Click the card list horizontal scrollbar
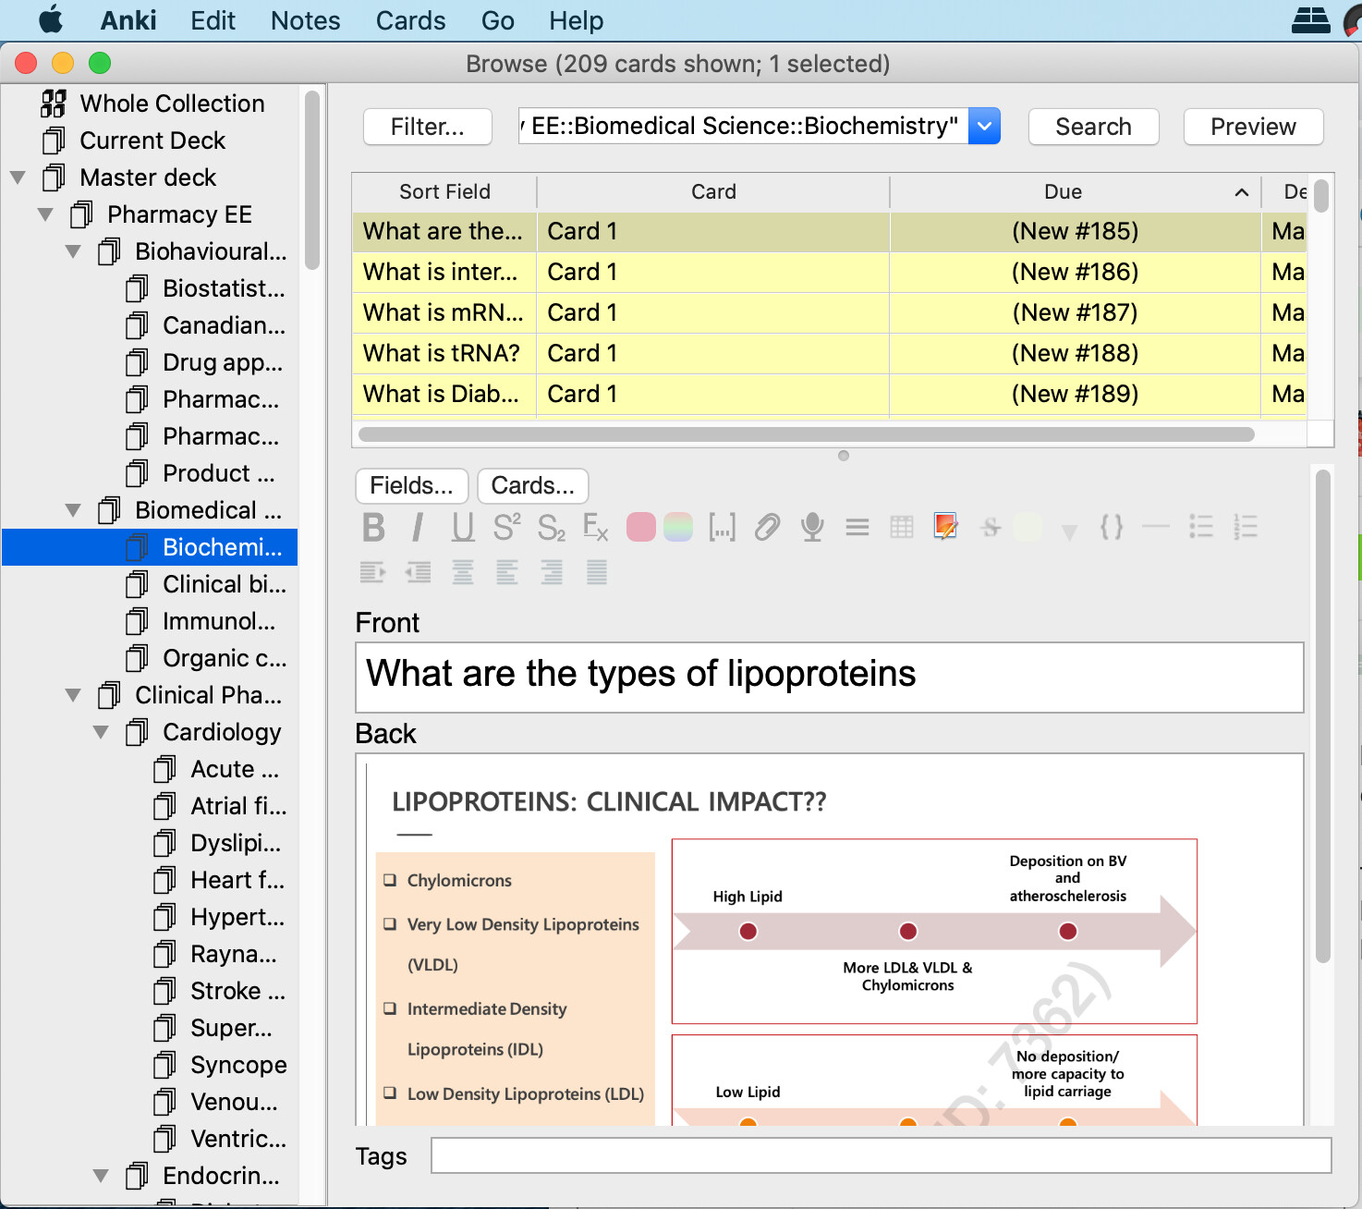Viewport: 1362px width, 1209px height. pyautogui.click(x=807, y=434)
